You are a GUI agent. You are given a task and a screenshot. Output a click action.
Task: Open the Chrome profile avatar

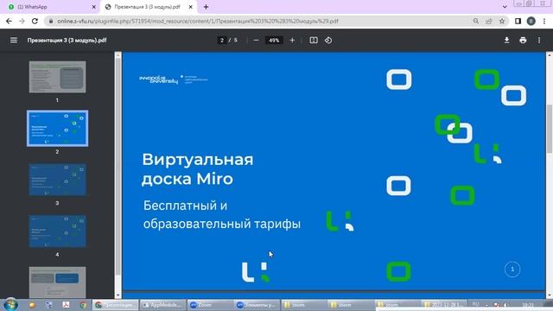(531, 21)
